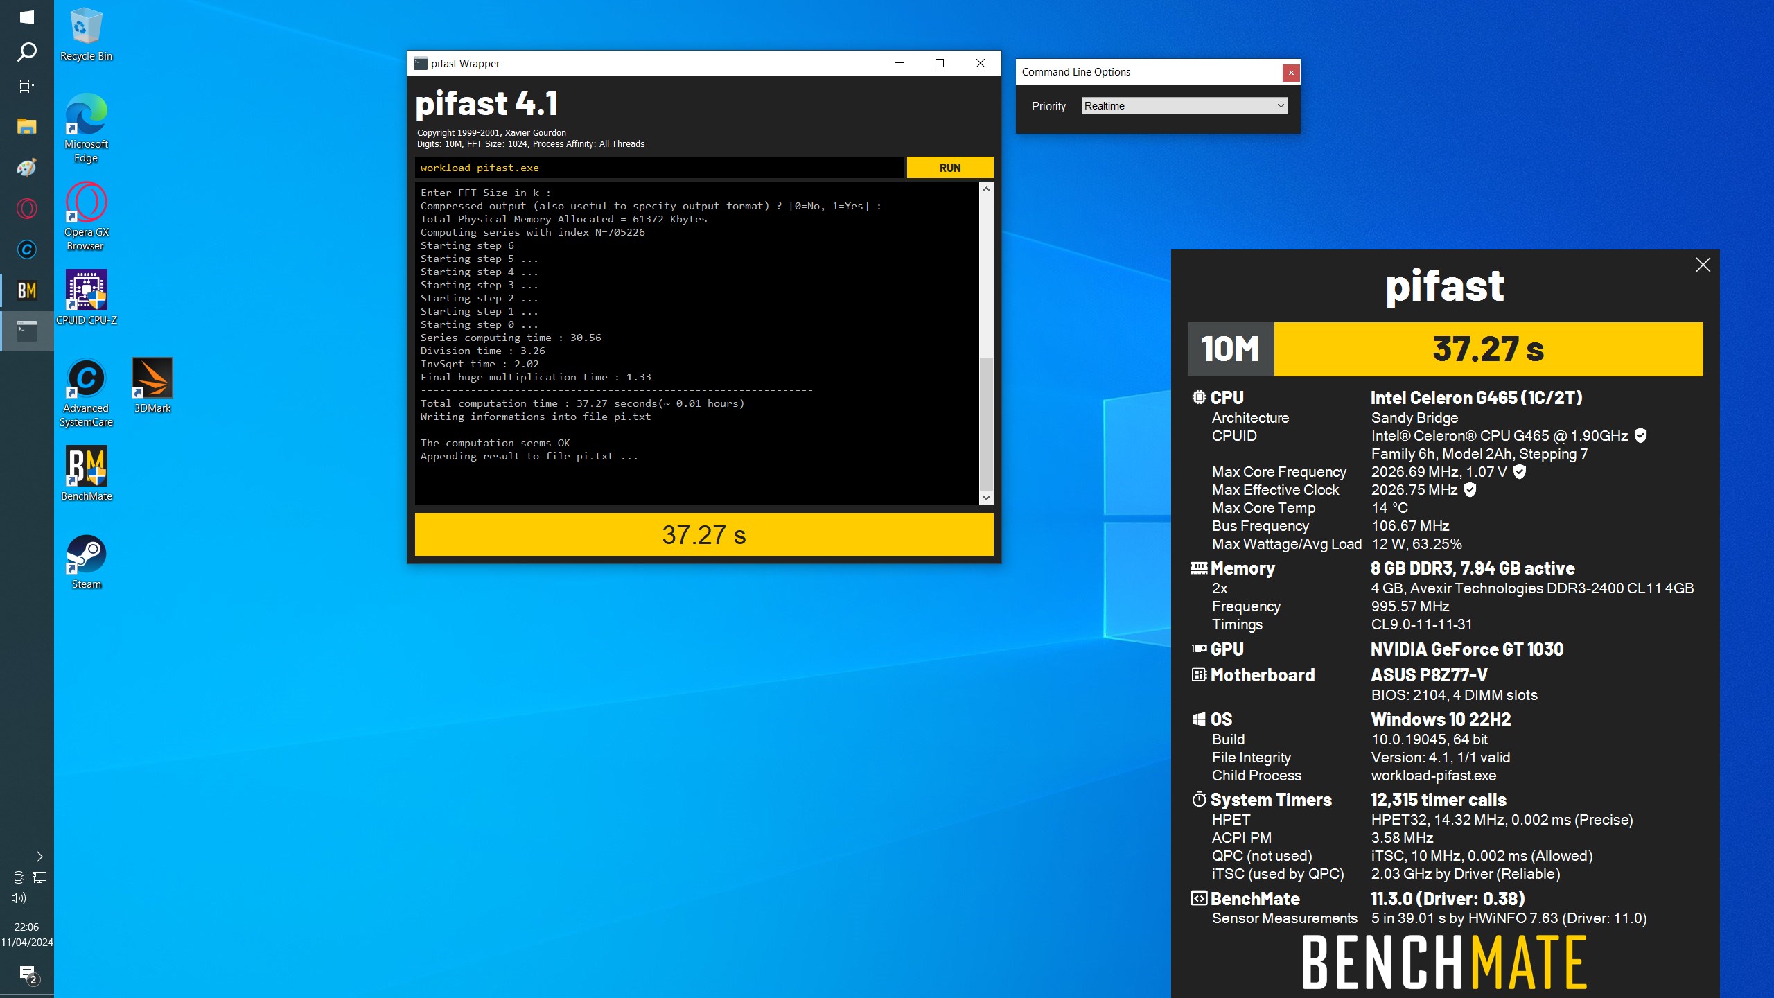Maximize the pifast Wrapper window
The height and width of the screenshot is (998, 1774).
point(940,63)
